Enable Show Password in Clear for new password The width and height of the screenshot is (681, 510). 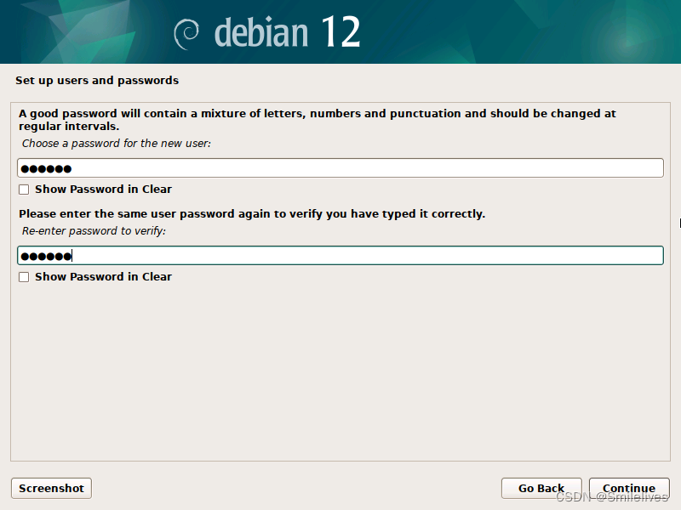(x=21, y=189)
